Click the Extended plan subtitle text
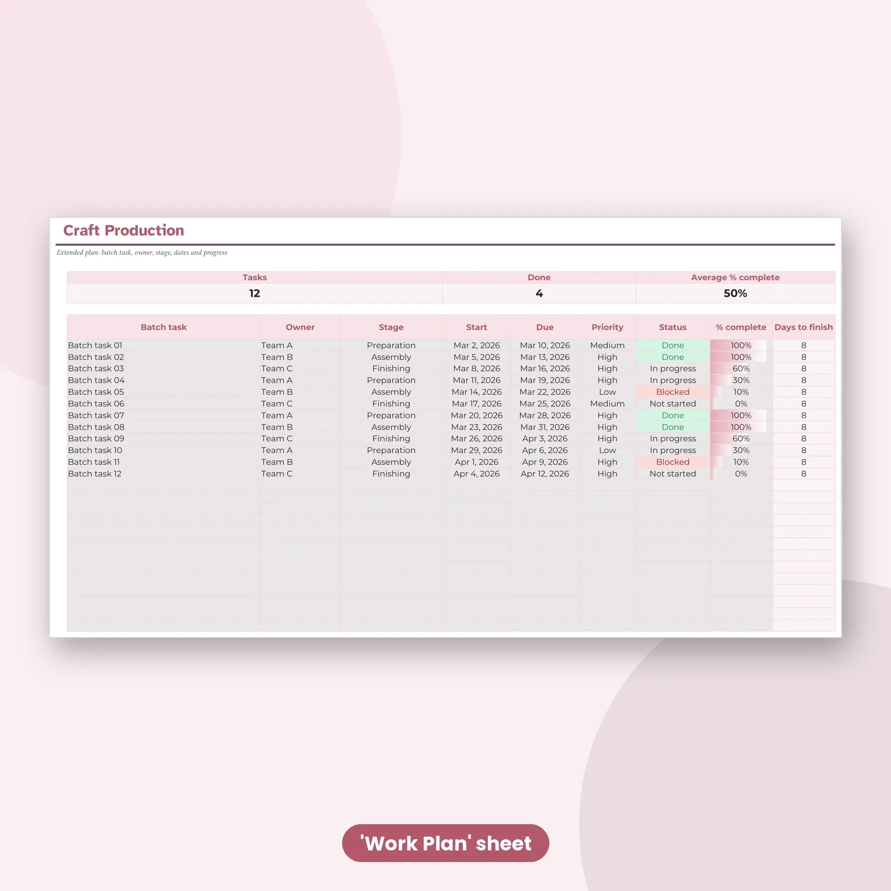Viewport: 891px width, 891px height. tap(142, 252)
